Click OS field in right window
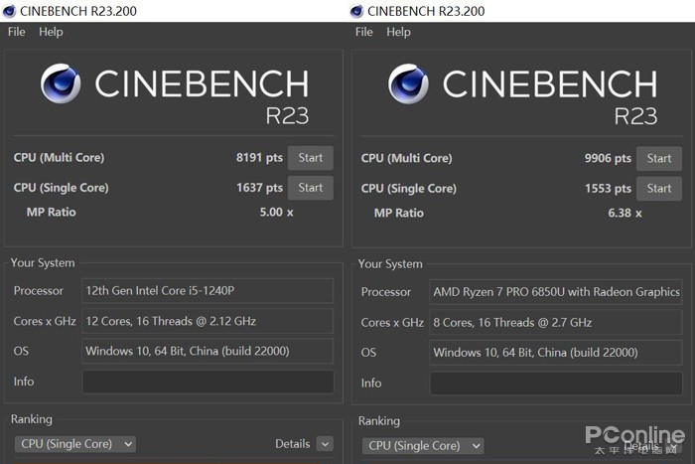Viewport: 695px width, 464px height. pos(556,352)
